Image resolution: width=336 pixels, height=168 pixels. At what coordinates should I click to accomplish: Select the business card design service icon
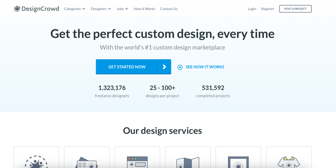(87, 162)
